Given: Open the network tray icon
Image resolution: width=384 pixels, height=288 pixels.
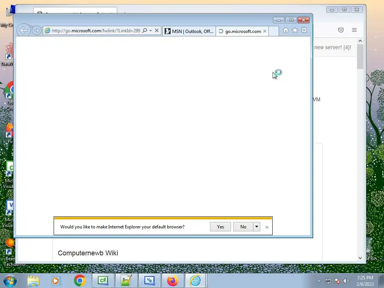Looking at the screenshot, I should click(x=328, y=281).
